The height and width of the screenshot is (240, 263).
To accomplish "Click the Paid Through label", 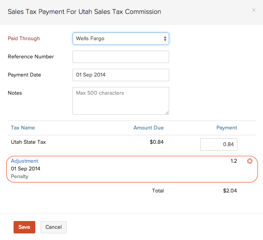I will (24, 38).
